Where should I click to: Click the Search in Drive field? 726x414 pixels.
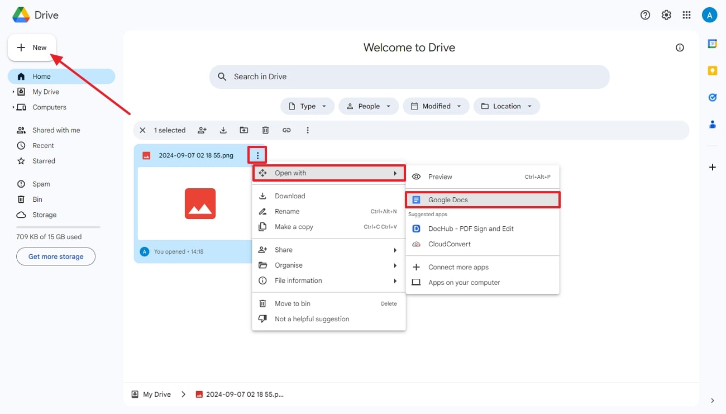(409, 77)
